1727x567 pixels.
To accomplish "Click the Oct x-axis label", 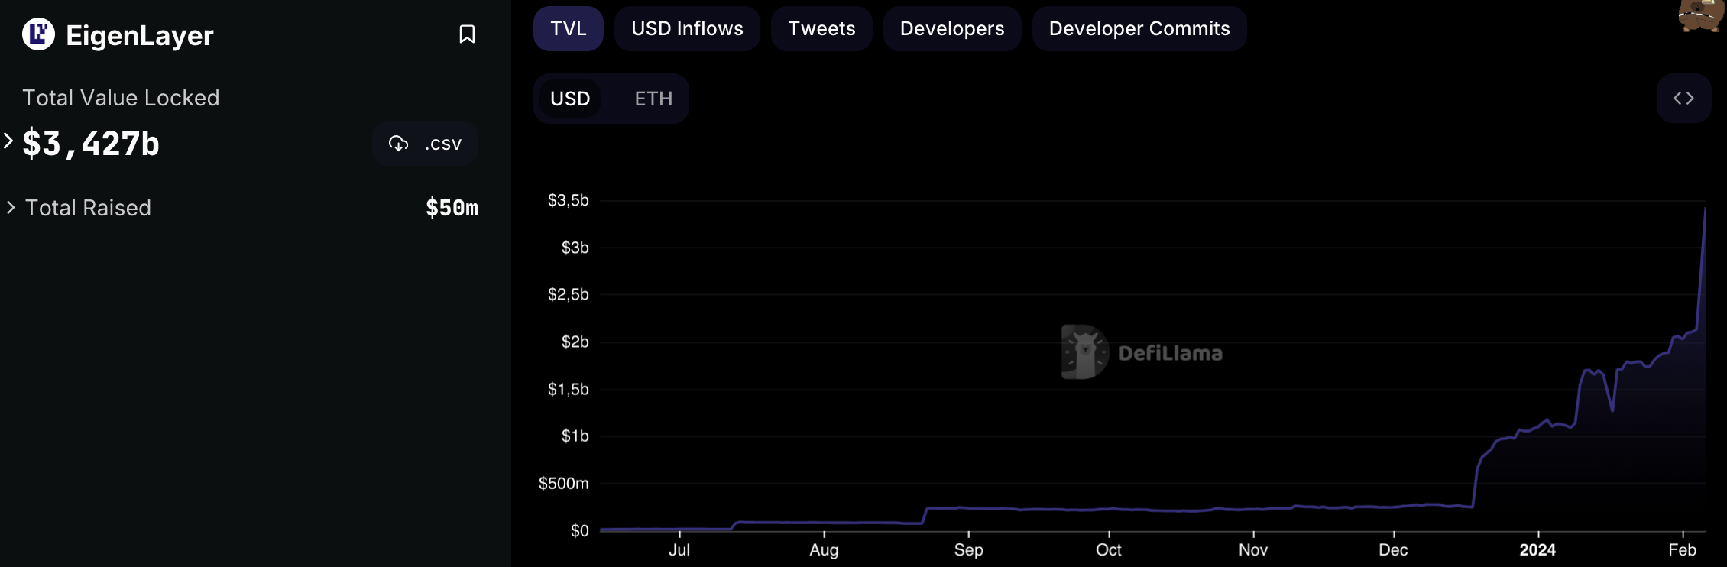I will pyautogui.click(x=1109, y=549).
